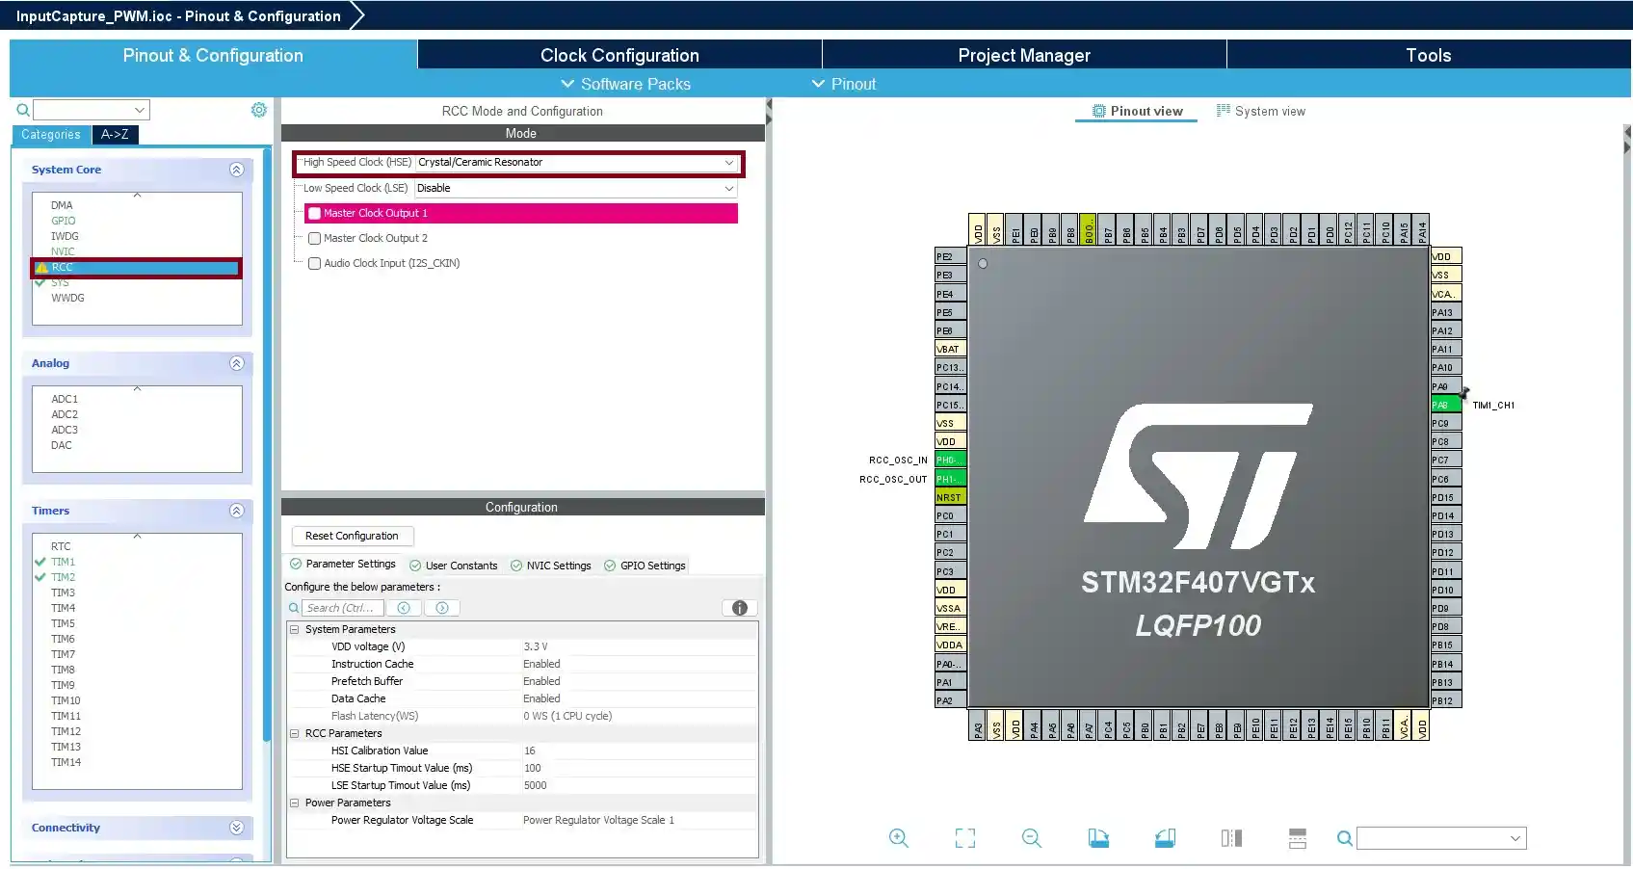Click the Reset Configuration button
1633x869 pixels.
(x=352, y=536)
